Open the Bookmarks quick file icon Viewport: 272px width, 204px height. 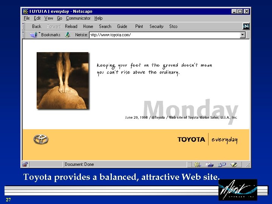(x=34, y=35)
